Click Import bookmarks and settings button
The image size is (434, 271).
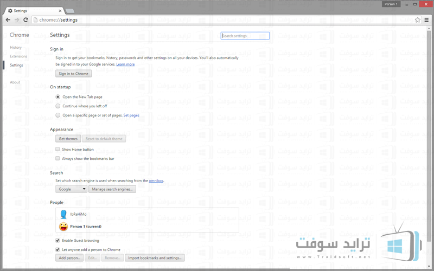[155, 258]
